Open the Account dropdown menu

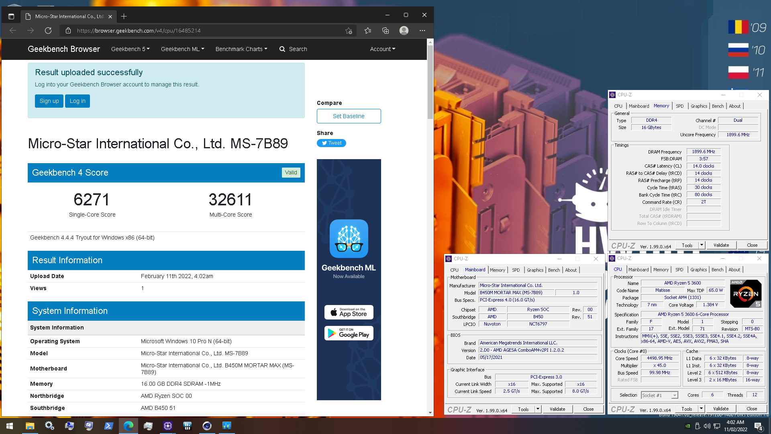pos(382,49)
